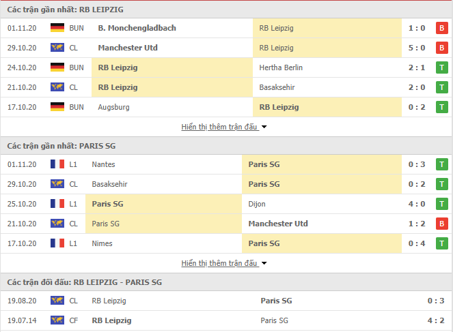Viewport: 453px width, 332px height.
Task: Expand more RB Leipzig matches link
Action: [219, 127]
